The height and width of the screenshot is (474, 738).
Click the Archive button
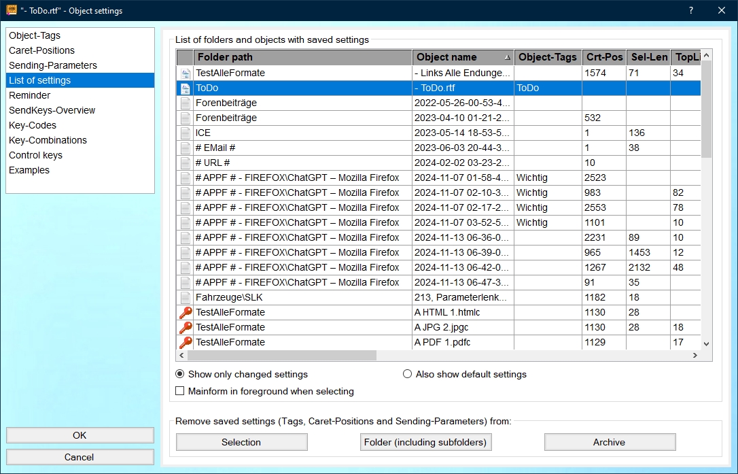[610, 442]
